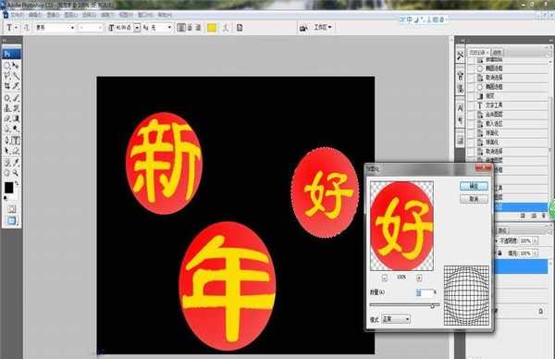Select the Pen tool
The width and height of the screenshot is (555, 359).
[7, 141]
